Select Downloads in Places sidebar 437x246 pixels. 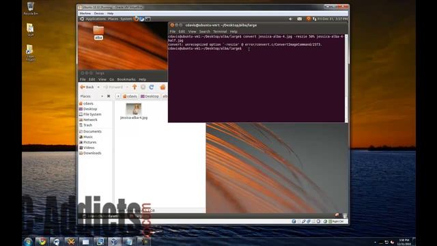pos(90,153)
